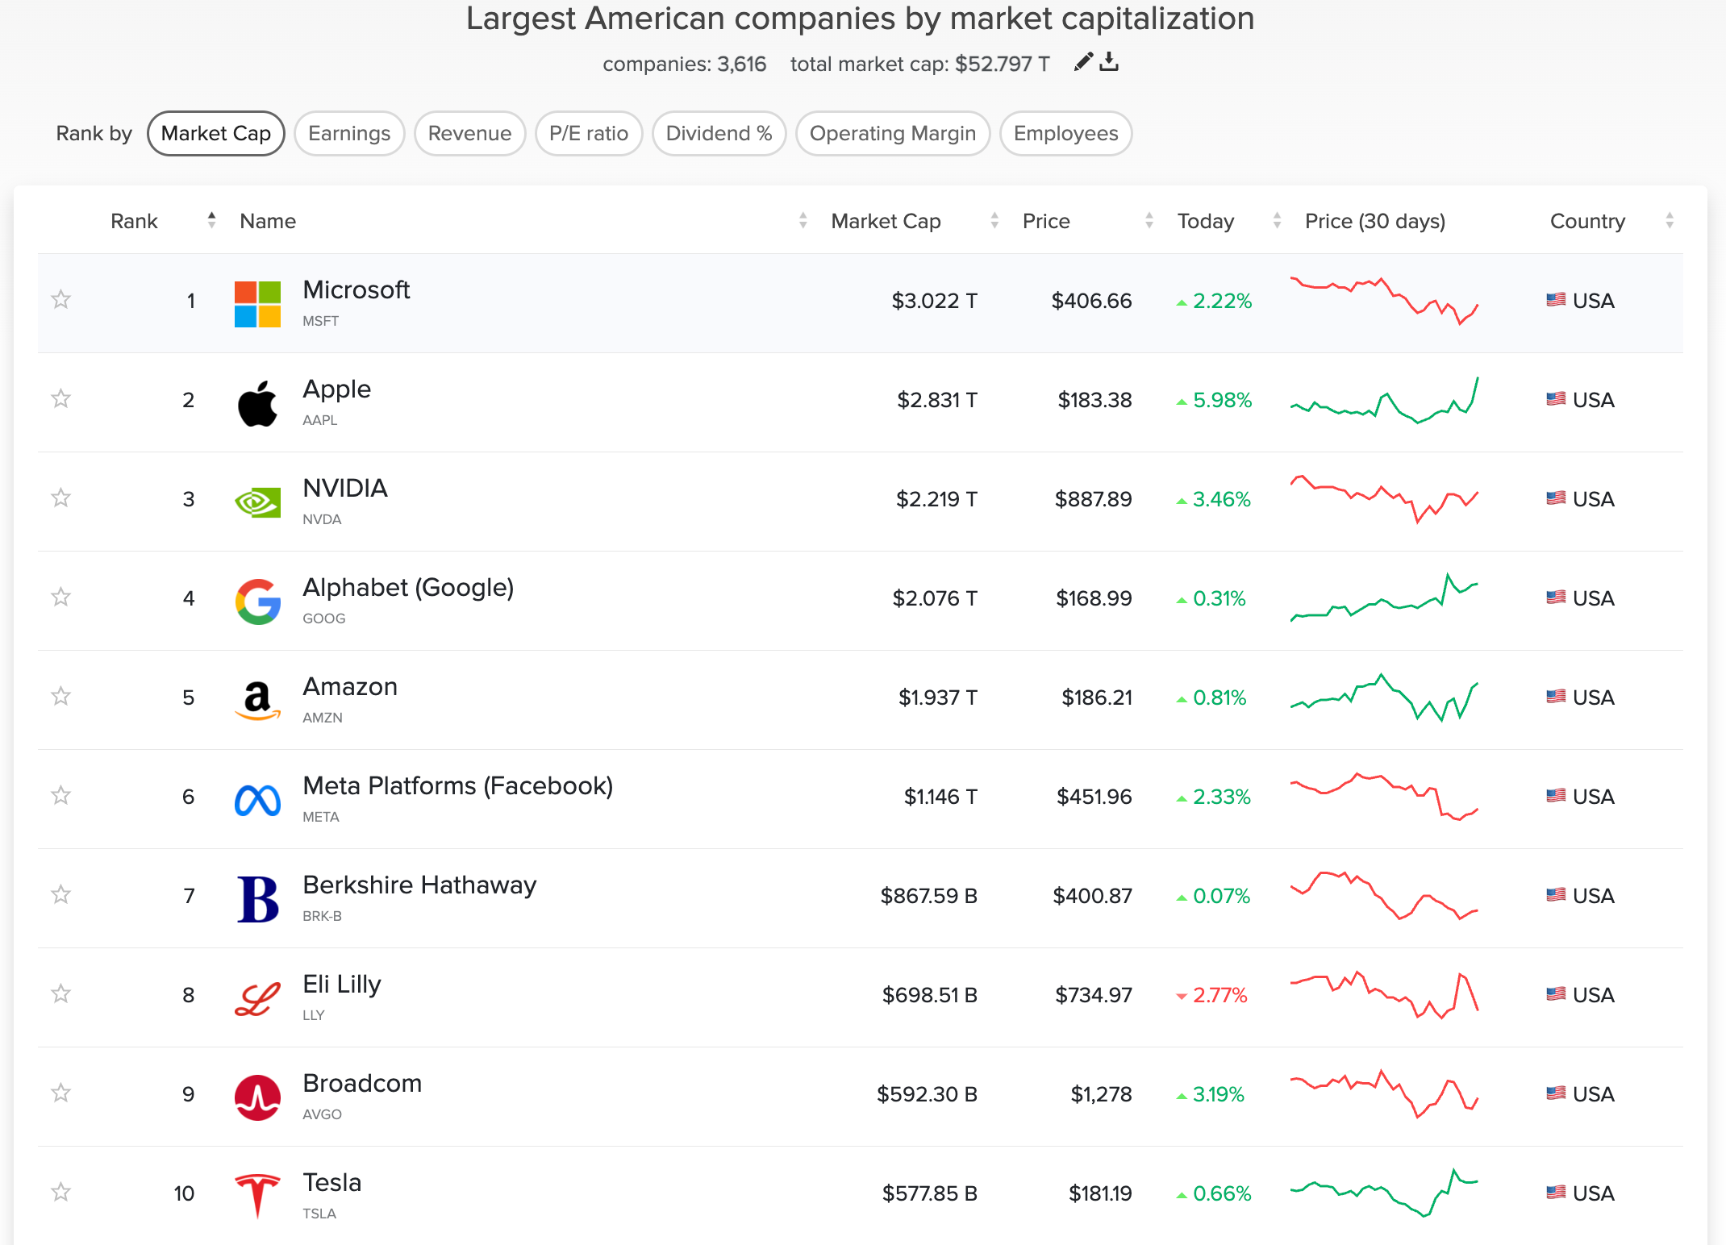Click NVIDIA price $887.89
This screenshot has height=1245, width=1726.
pos(1093,499)
